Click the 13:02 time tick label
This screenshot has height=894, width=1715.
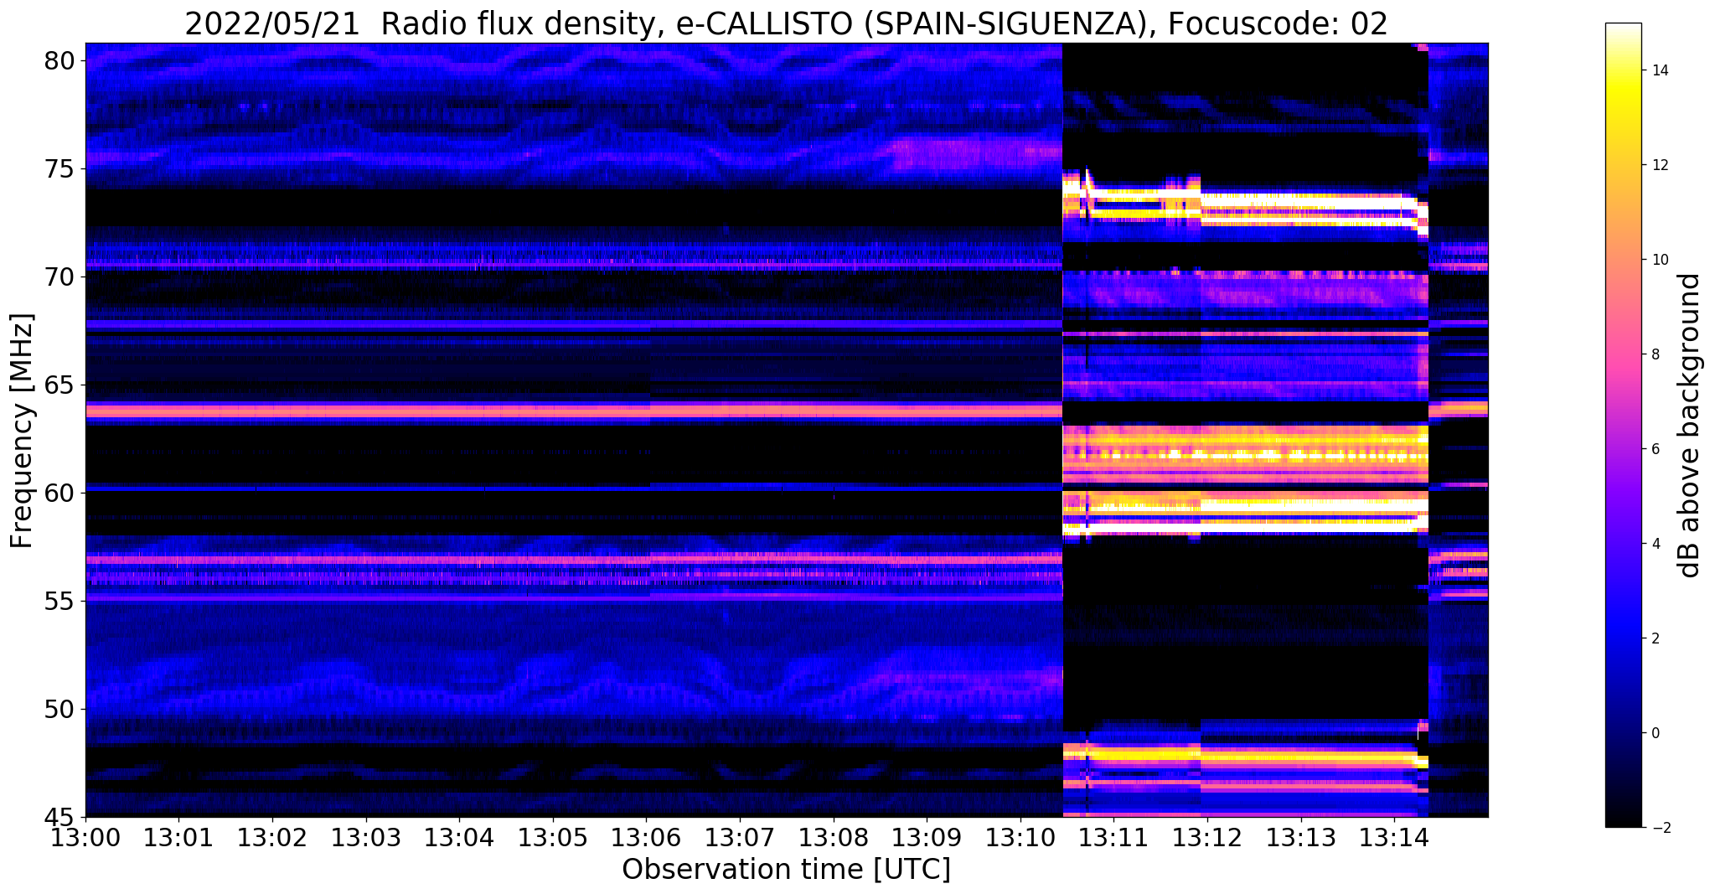(x=272, y=836)
